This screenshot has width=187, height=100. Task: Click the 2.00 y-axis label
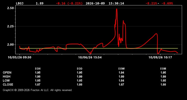tap(11, 44)
